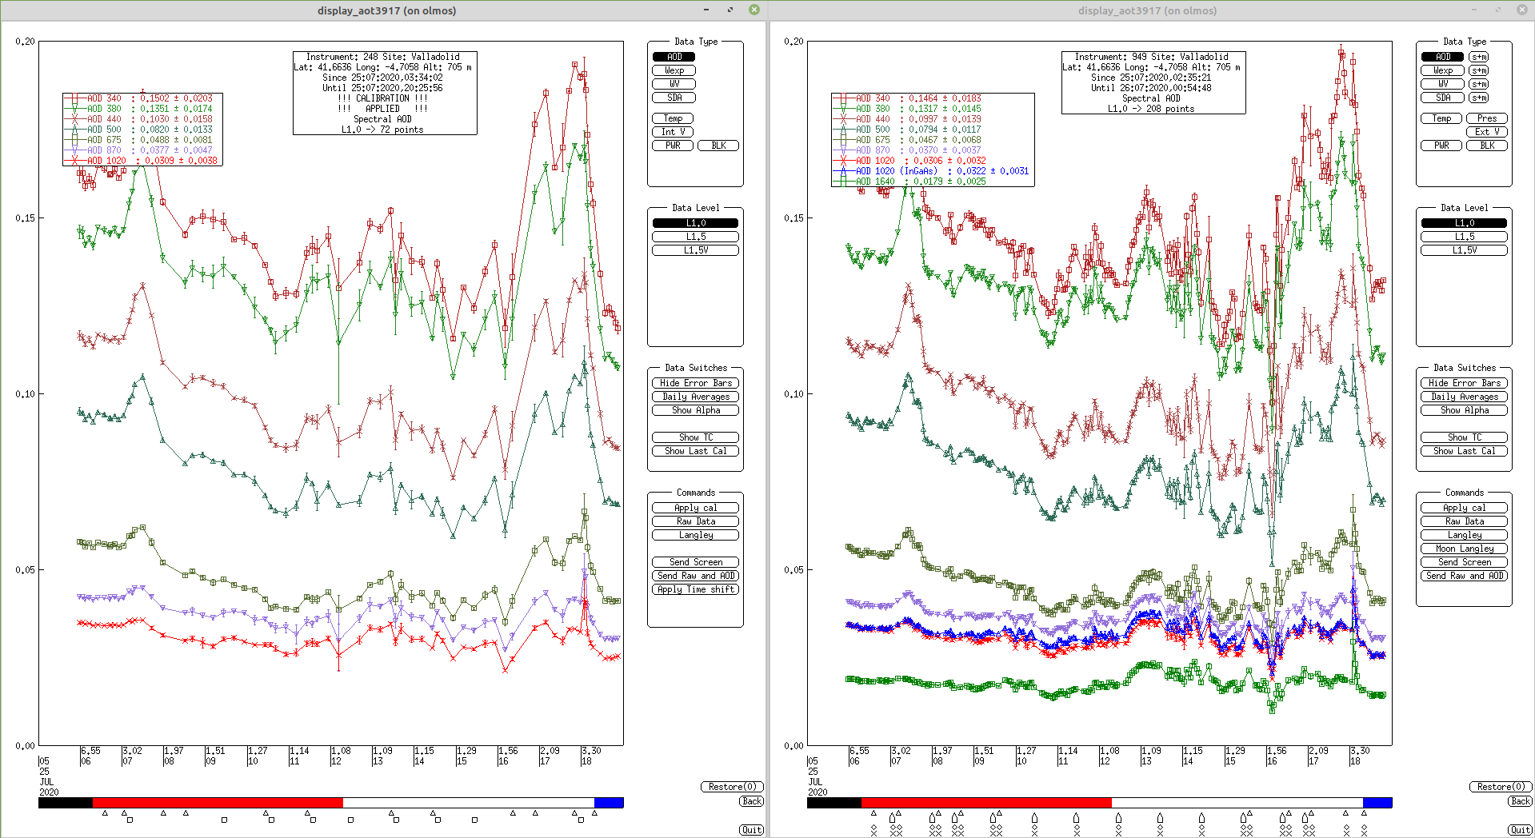The image size is (1535, 838).
Task: Click Apply cal in left window
Action: point(695,508)
